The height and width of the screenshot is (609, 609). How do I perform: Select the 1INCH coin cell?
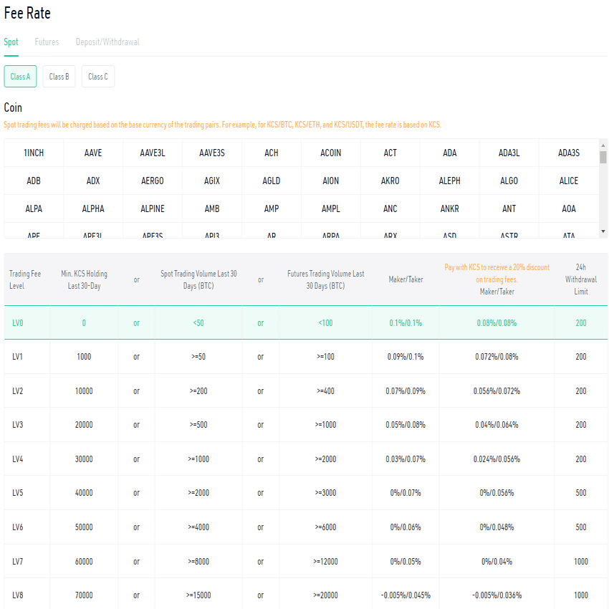point(33,153)
